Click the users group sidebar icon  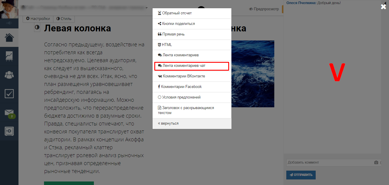[9, 75]
